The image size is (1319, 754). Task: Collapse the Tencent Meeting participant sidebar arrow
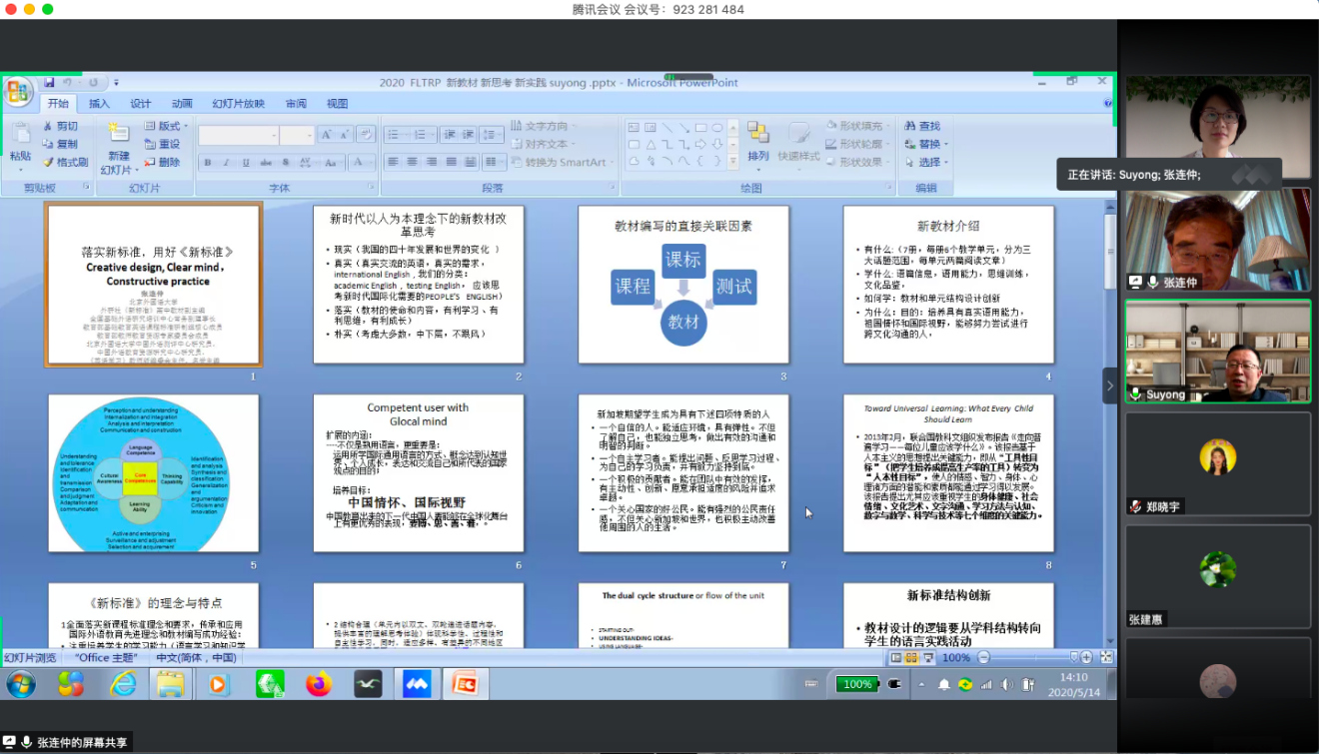(x=1109, y=385)
